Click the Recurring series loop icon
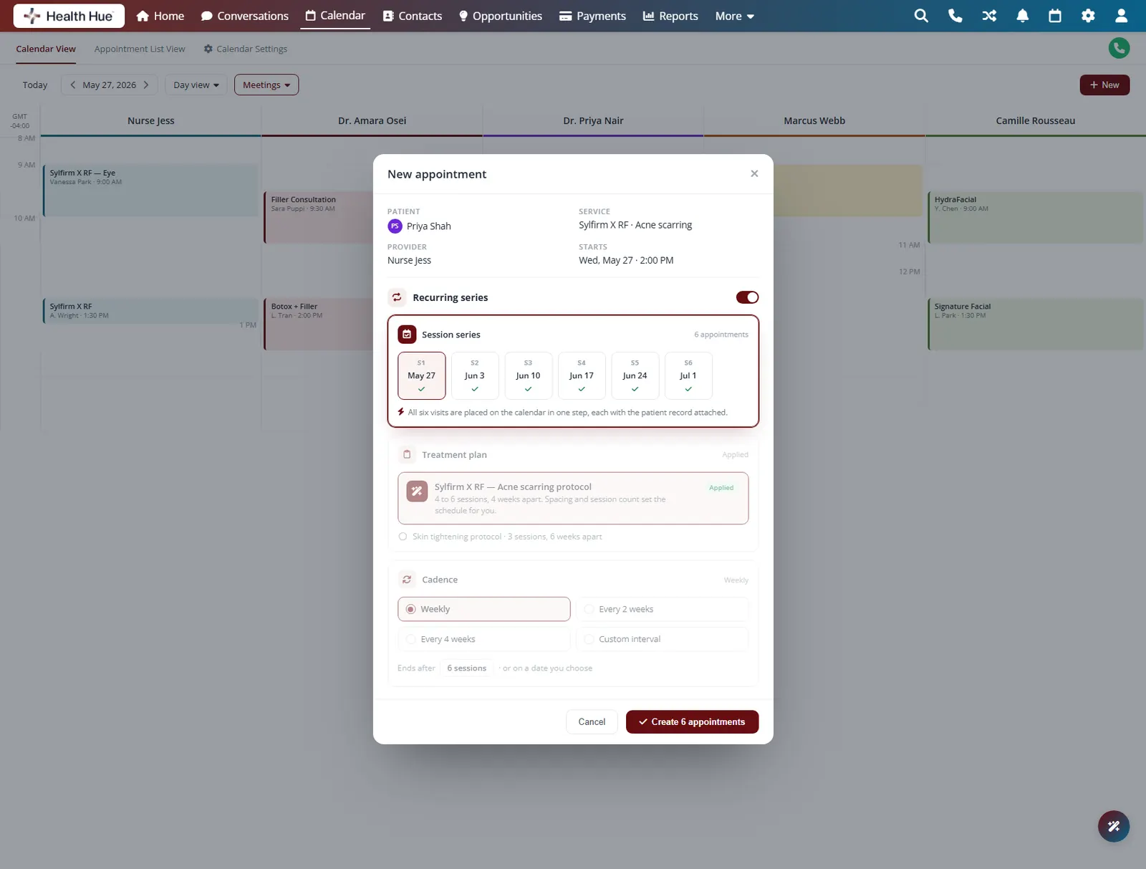The width and height of the screenshot is (1146, 869). pyautogui.click(x=397, y=297)
